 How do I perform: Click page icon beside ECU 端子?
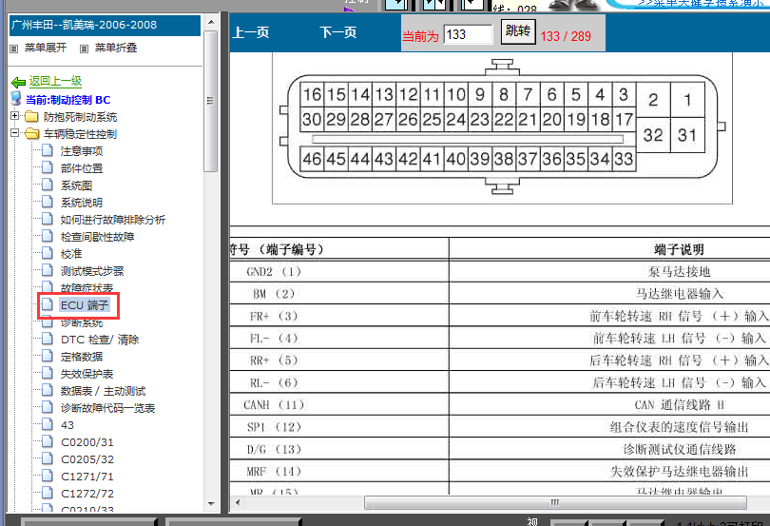point(48,304)
